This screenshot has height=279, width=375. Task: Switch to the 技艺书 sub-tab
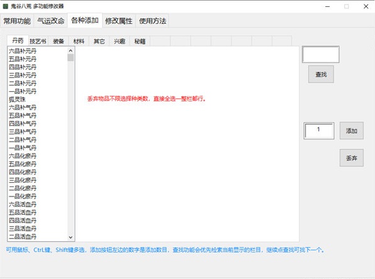(x=38, y=41)
